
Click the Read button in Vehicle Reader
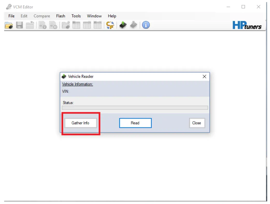135,123
